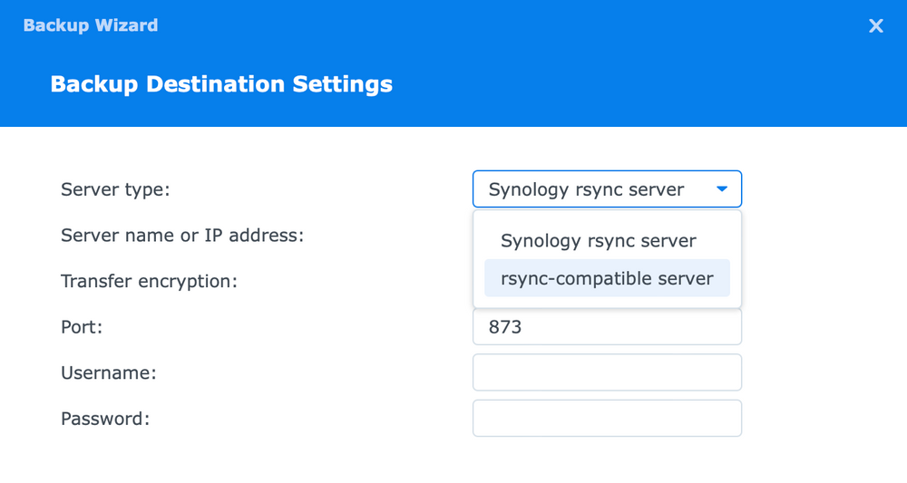This screenshot has width=907, height=483.
Task: Click the Backup Wizard title text
Action: pos(91,25)
